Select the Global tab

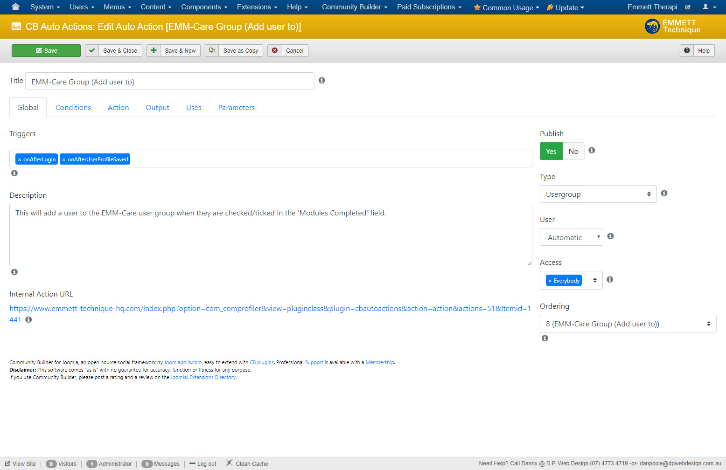coord(28,107)
